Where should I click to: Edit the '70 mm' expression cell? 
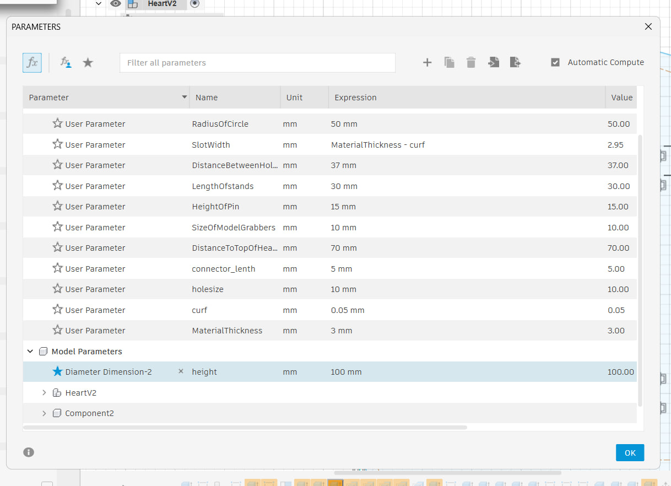344,247
